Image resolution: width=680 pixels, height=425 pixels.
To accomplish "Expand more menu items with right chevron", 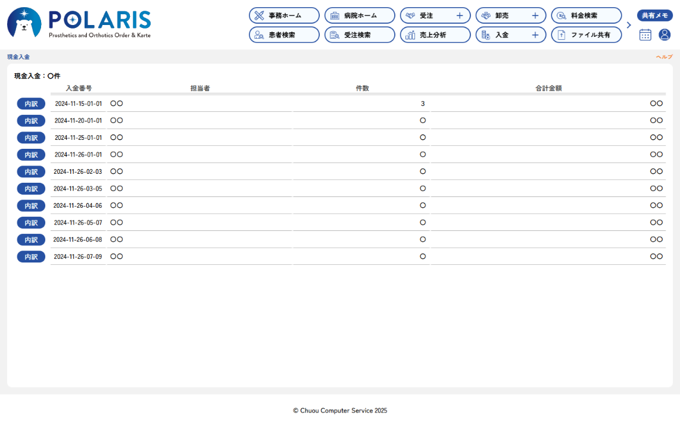I will (x=629, y=25).
